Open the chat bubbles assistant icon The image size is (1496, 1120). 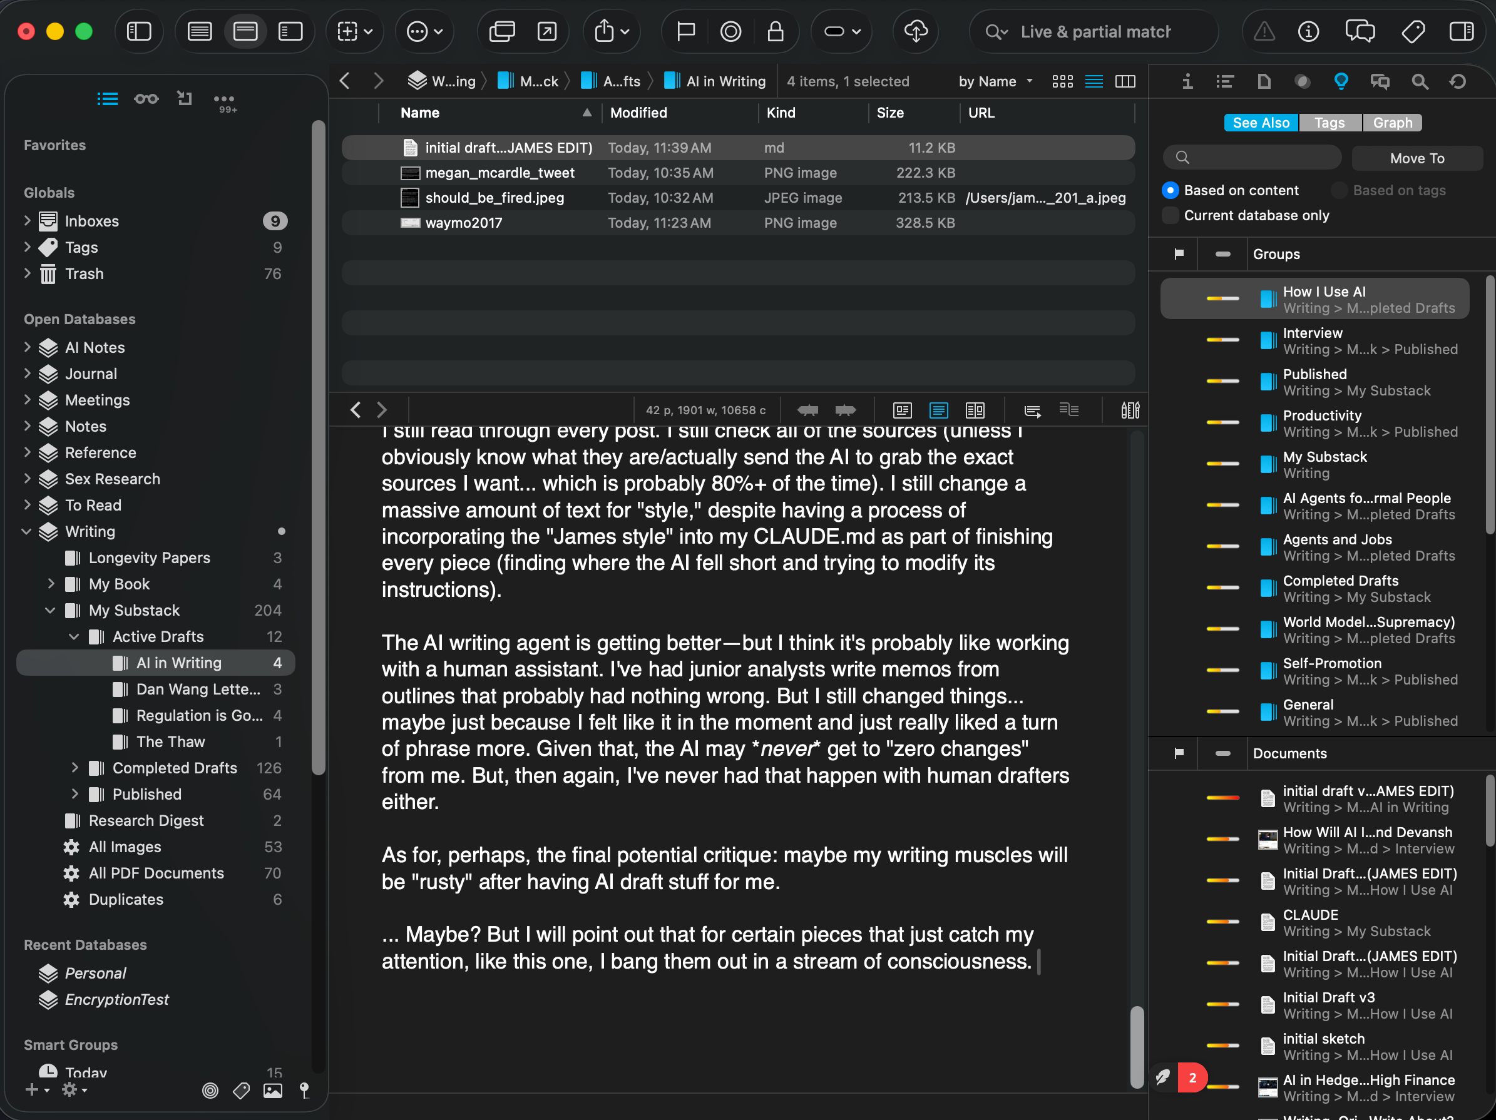click(x=1360, y=32)
